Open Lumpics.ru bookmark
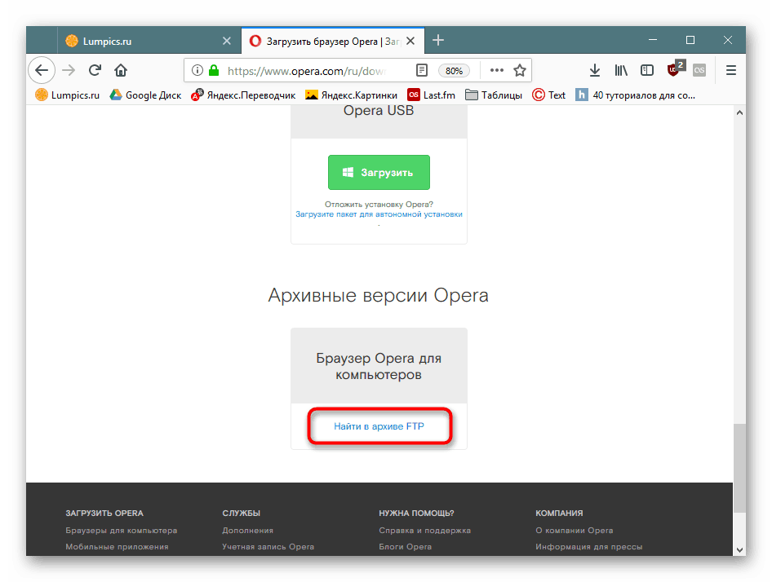 click(68, 95)
